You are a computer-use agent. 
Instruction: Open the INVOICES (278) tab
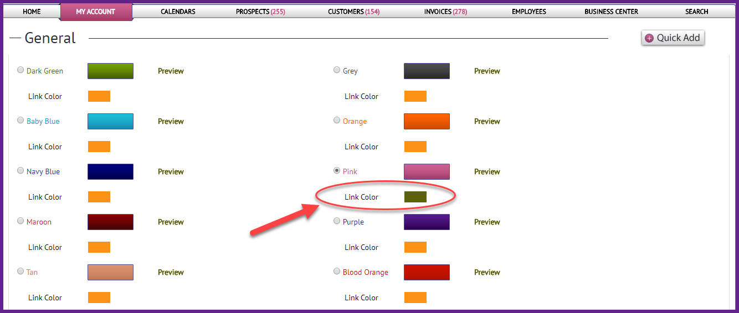coord(445,12)
